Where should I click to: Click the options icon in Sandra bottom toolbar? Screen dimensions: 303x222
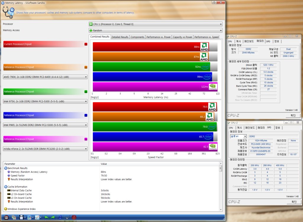pyautogui.click(x=6, y=217)
